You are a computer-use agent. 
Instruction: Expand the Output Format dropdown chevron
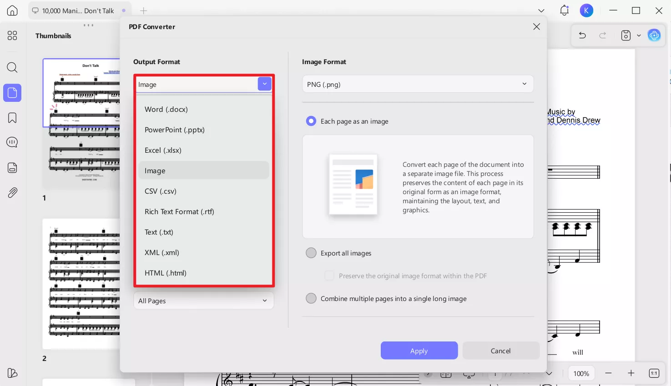264,84
